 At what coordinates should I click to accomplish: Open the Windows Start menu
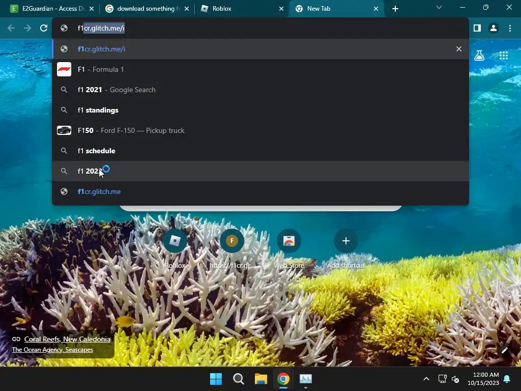[x=216, y=379]
